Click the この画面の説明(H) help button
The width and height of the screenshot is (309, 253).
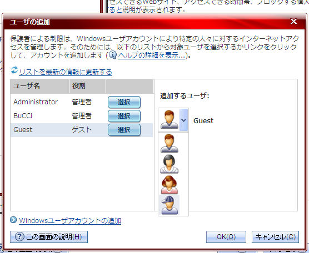(49, 237)
